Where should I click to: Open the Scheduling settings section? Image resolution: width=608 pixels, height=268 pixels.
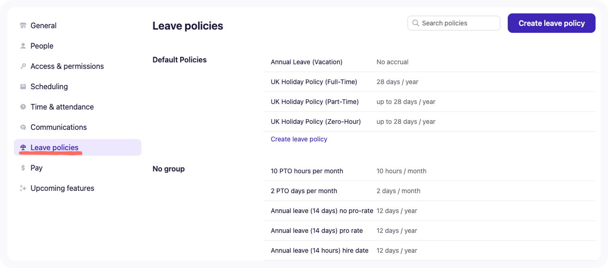[x=49, y=87]
